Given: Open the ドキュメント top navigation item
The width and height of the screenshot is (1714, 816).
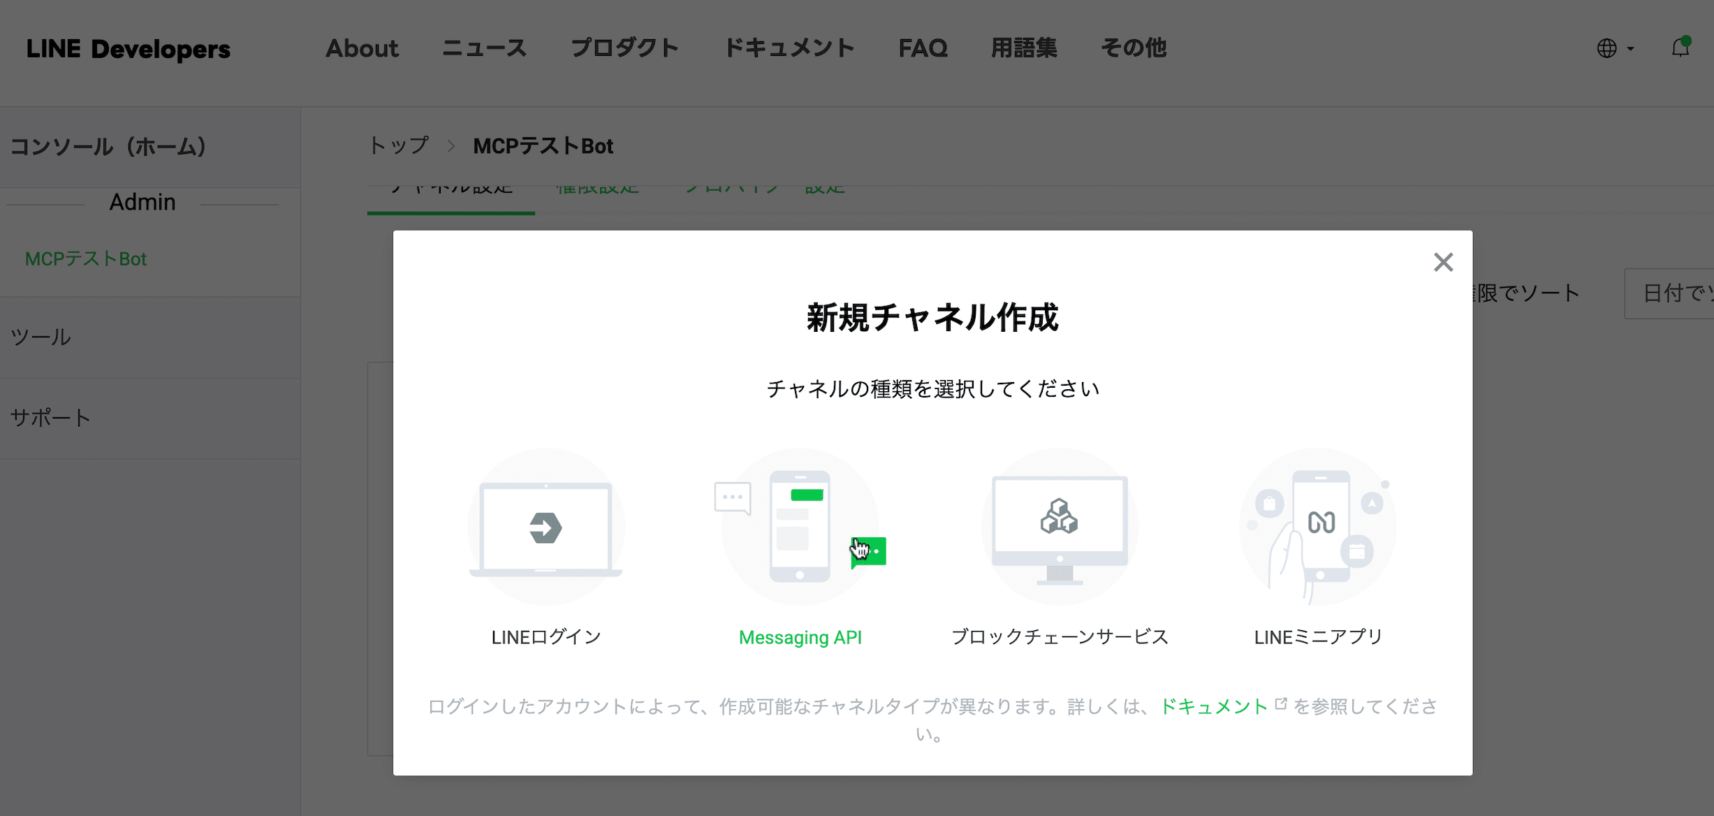Looking at the screenshot, I should click(x=789, y=48).
